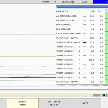Click the red AIR TEMP. MEASURED color swatch
Image resolution: width=108 pixels, height=108 pixels.
coord(85,16)
